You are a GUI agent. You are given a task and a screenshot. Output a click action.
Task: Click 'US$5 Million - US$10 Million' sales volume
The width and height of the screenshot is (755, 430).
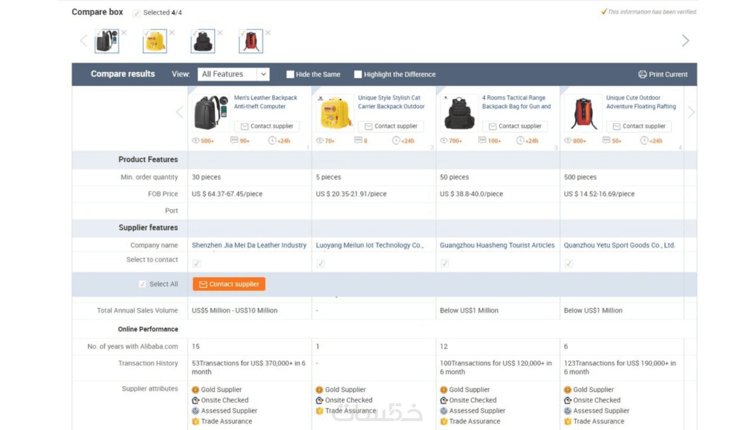234,311
